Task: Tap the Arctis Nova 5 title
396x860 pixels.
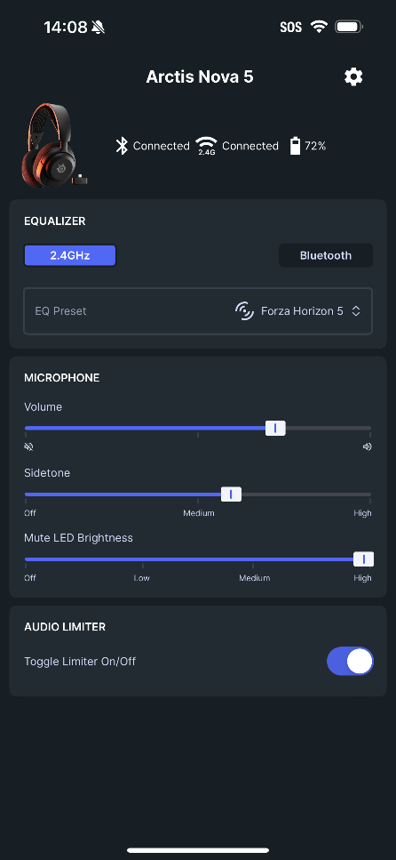Action: pos(200,76)
